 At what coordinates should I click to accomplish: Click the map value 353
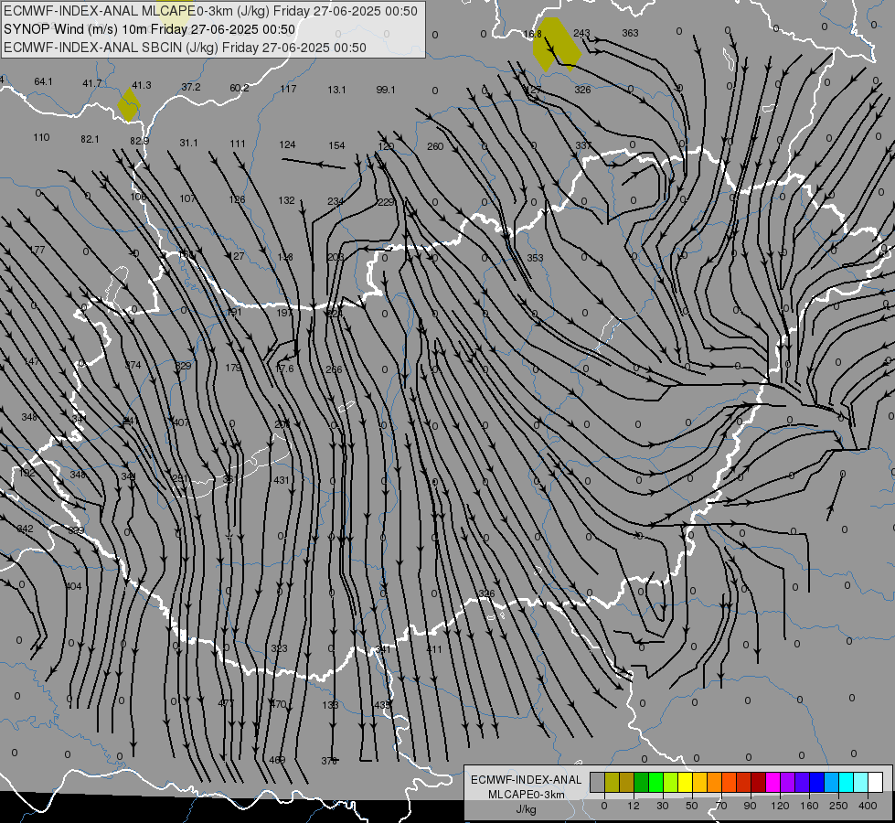point(535,258)
